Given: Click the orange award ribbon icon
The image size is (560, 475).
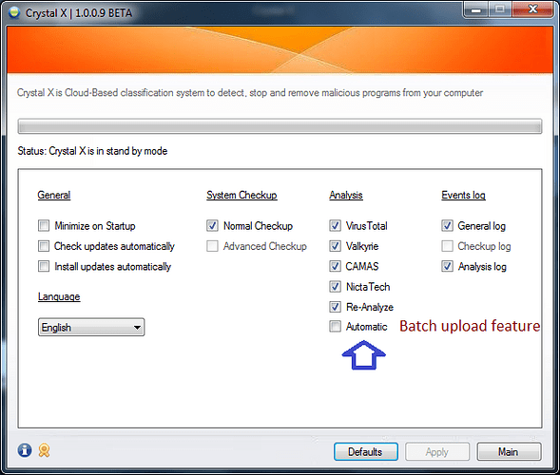Looking at the screenshot, I should pyautogui.click(x=45, y=450).
